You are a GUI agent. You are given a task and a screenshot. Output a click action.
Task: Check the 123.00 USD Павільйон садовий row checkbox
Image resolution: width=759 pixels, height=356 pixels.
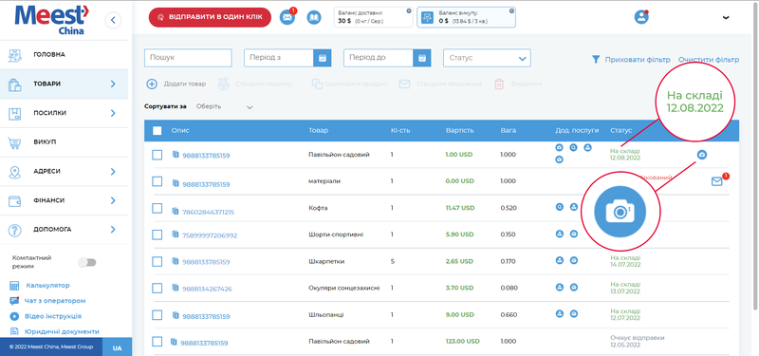(x=157, y=342)
